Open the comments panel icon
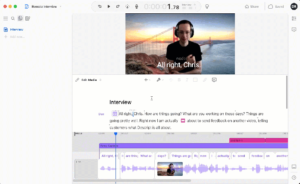Image resolution: width=300 pixels, height=184 pixels. pyautogui.click(x=294, y=30)
